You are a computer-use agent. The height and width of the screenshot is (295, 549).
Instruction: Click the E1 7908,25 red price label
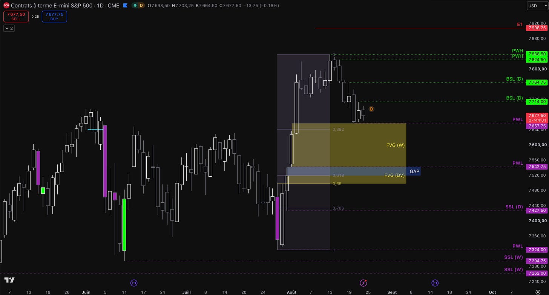click(x=537, y=28)
